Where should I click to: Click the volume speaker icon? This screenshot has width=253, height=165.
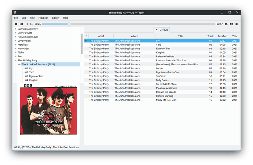click(237, 24)
